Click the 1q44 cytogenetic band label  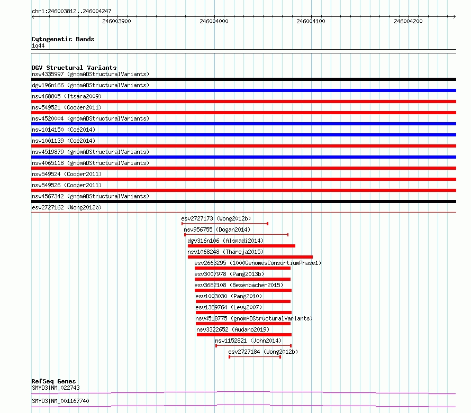[x=38, y=45]
